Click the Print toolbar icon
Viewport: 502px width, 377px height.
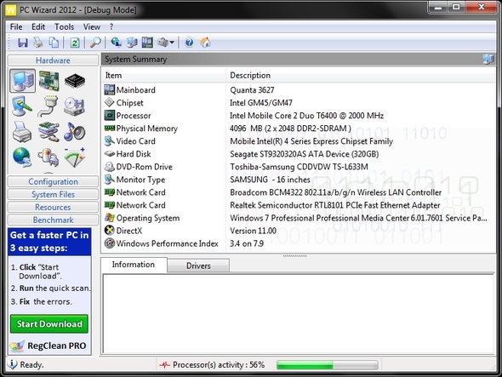[x=38, y=43]
